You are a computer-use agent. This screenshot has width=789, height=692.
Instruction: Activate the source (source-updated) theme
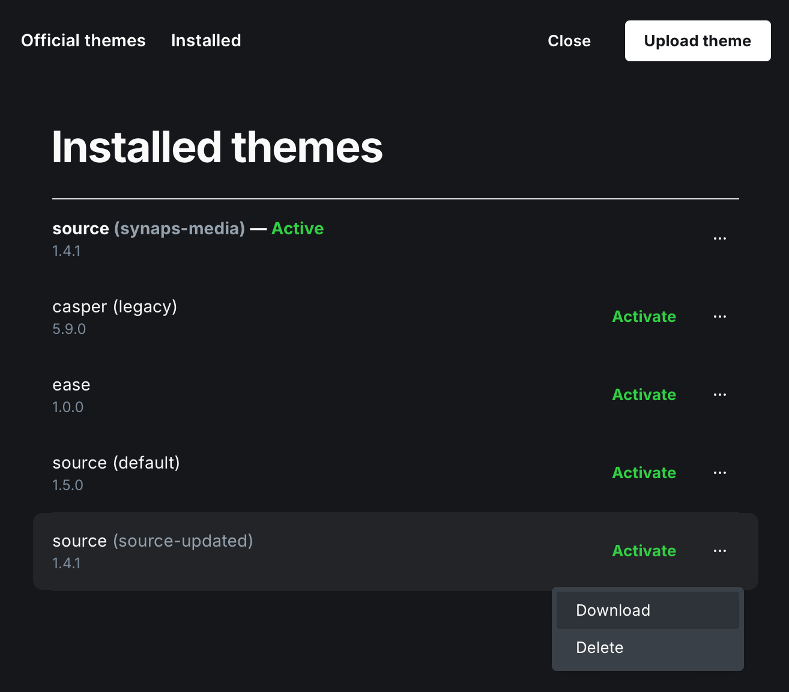click(x=644, y=551)
